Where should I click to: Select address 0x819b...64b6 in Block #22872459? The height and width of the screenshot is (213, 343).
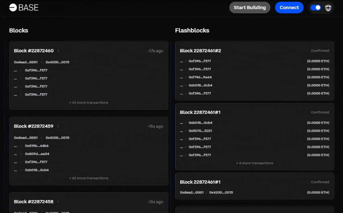pos(37,146)
